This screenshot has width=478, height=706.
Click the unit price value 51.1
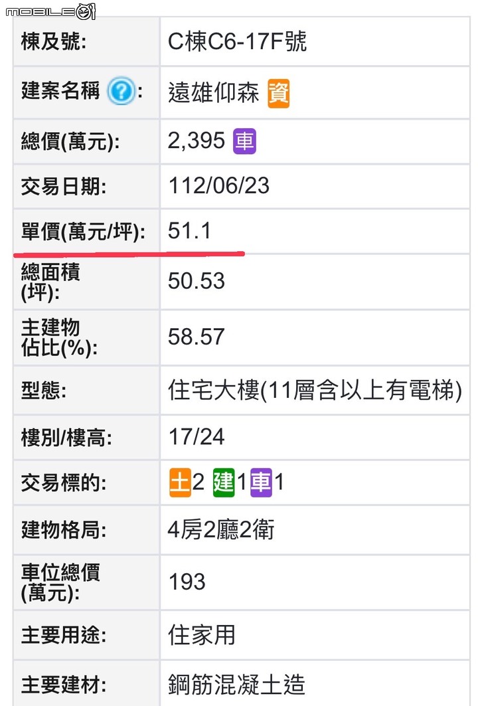click(189, 230)
